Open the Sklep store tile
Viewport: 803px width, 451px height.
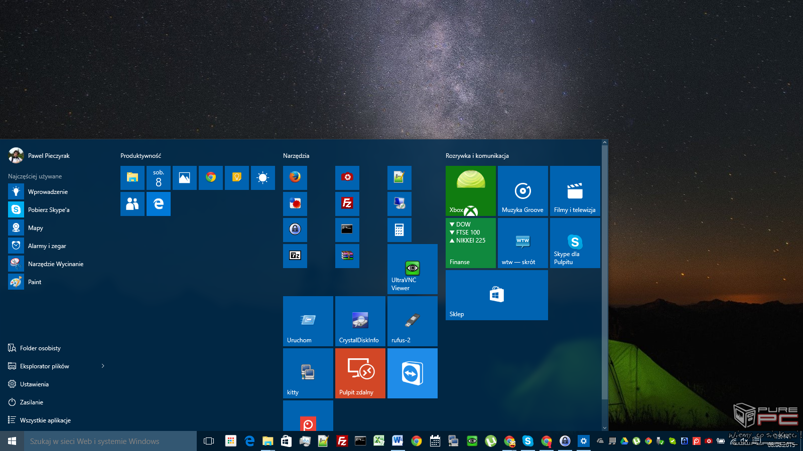click(x=497, y=295)
